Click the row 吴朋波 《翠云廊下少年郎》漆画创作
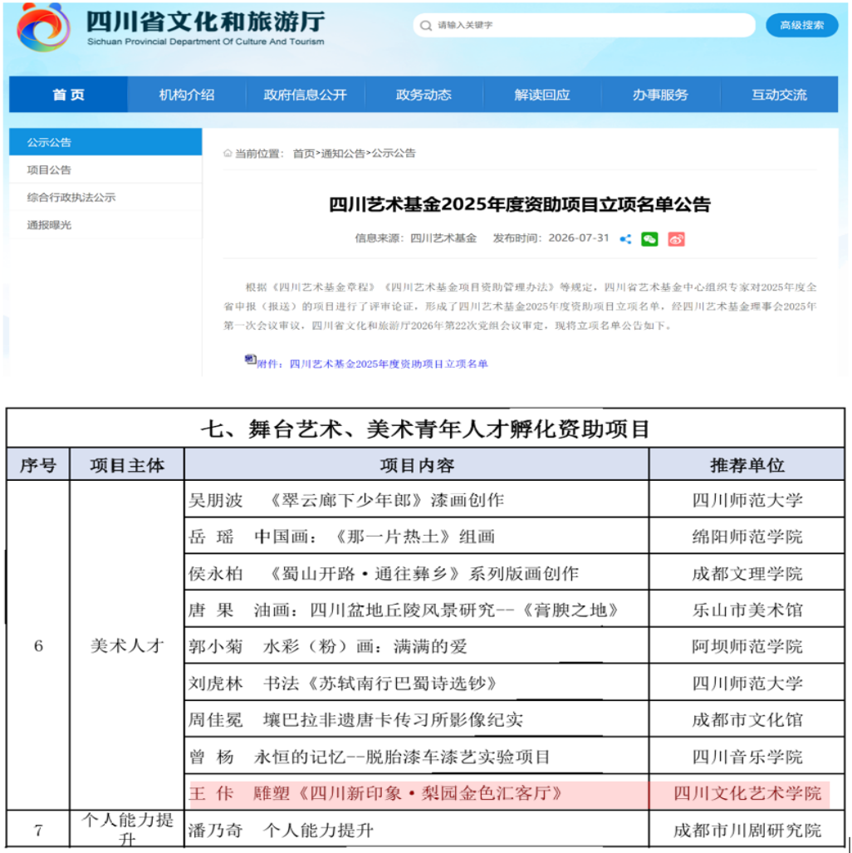This screenshot has width=852, height=853. (417, 500)
